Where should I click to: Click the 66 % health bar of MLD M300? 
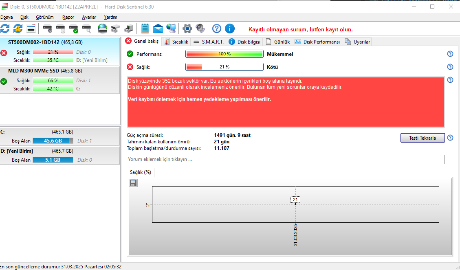[x=53, y=80]
